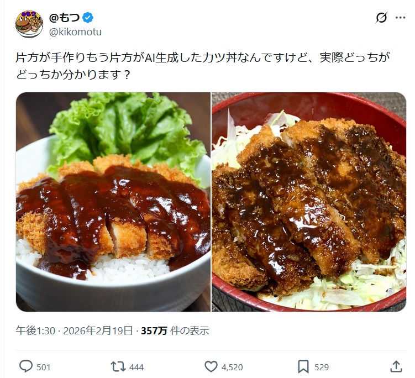Bookmark the post with the bookmark icon

click(303, 367)
